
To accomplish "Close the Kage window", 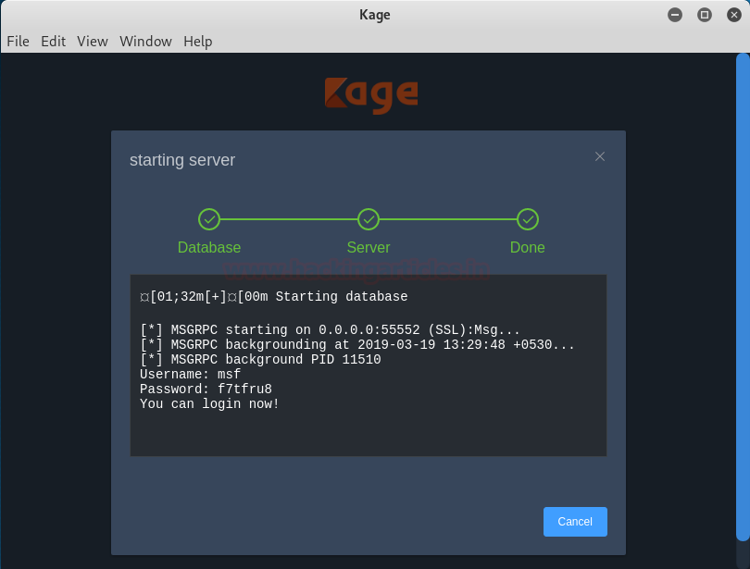I will tap(734, 15).
